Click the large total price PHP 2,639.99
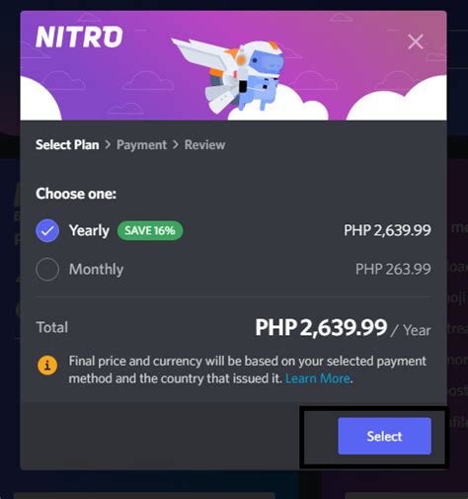This screenshot has height=499, width=468. (321, 327)
